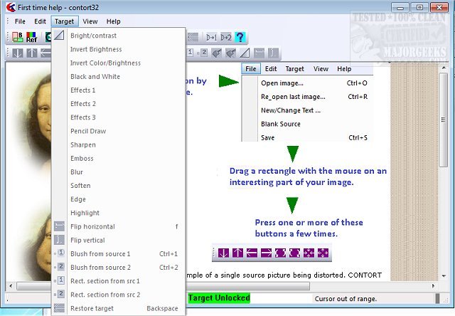Apply Black and White effect
This screenshot has height=316, width=455.
pyautogui.click(x=119, y=77)
